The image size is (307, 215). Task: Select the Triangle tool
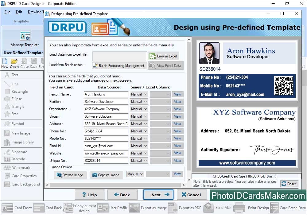pyautogui.click(x=14, y=107)
